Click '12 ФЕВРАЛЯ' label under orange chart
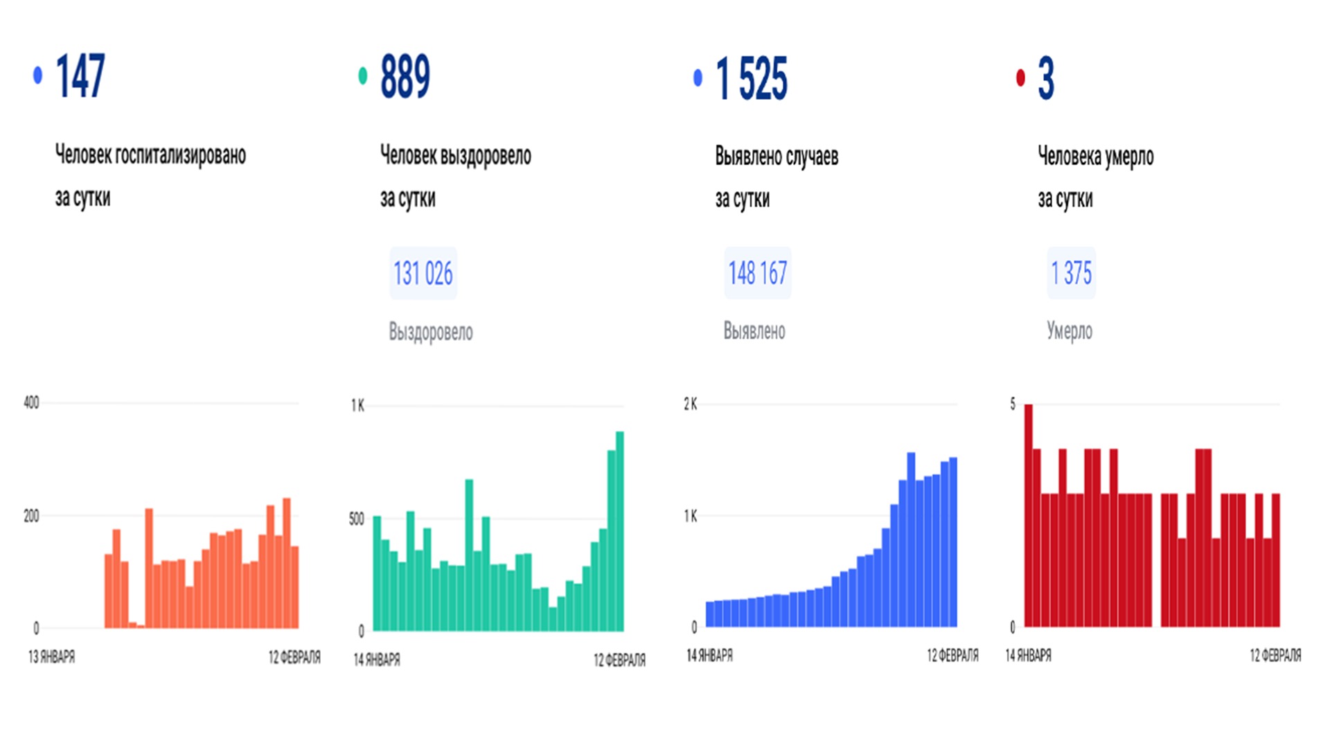This screenshot has width=1330, height=748. point(294,657)
